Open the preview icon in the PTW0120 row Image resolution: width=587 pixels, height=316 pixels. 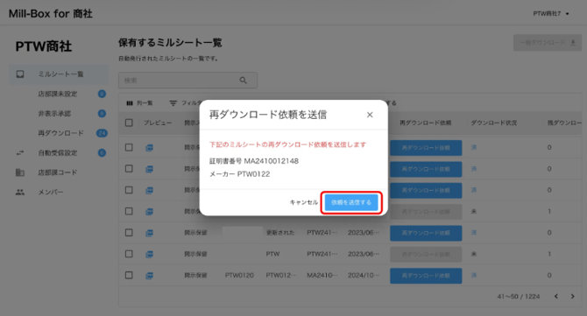click(x=149, y=276)
